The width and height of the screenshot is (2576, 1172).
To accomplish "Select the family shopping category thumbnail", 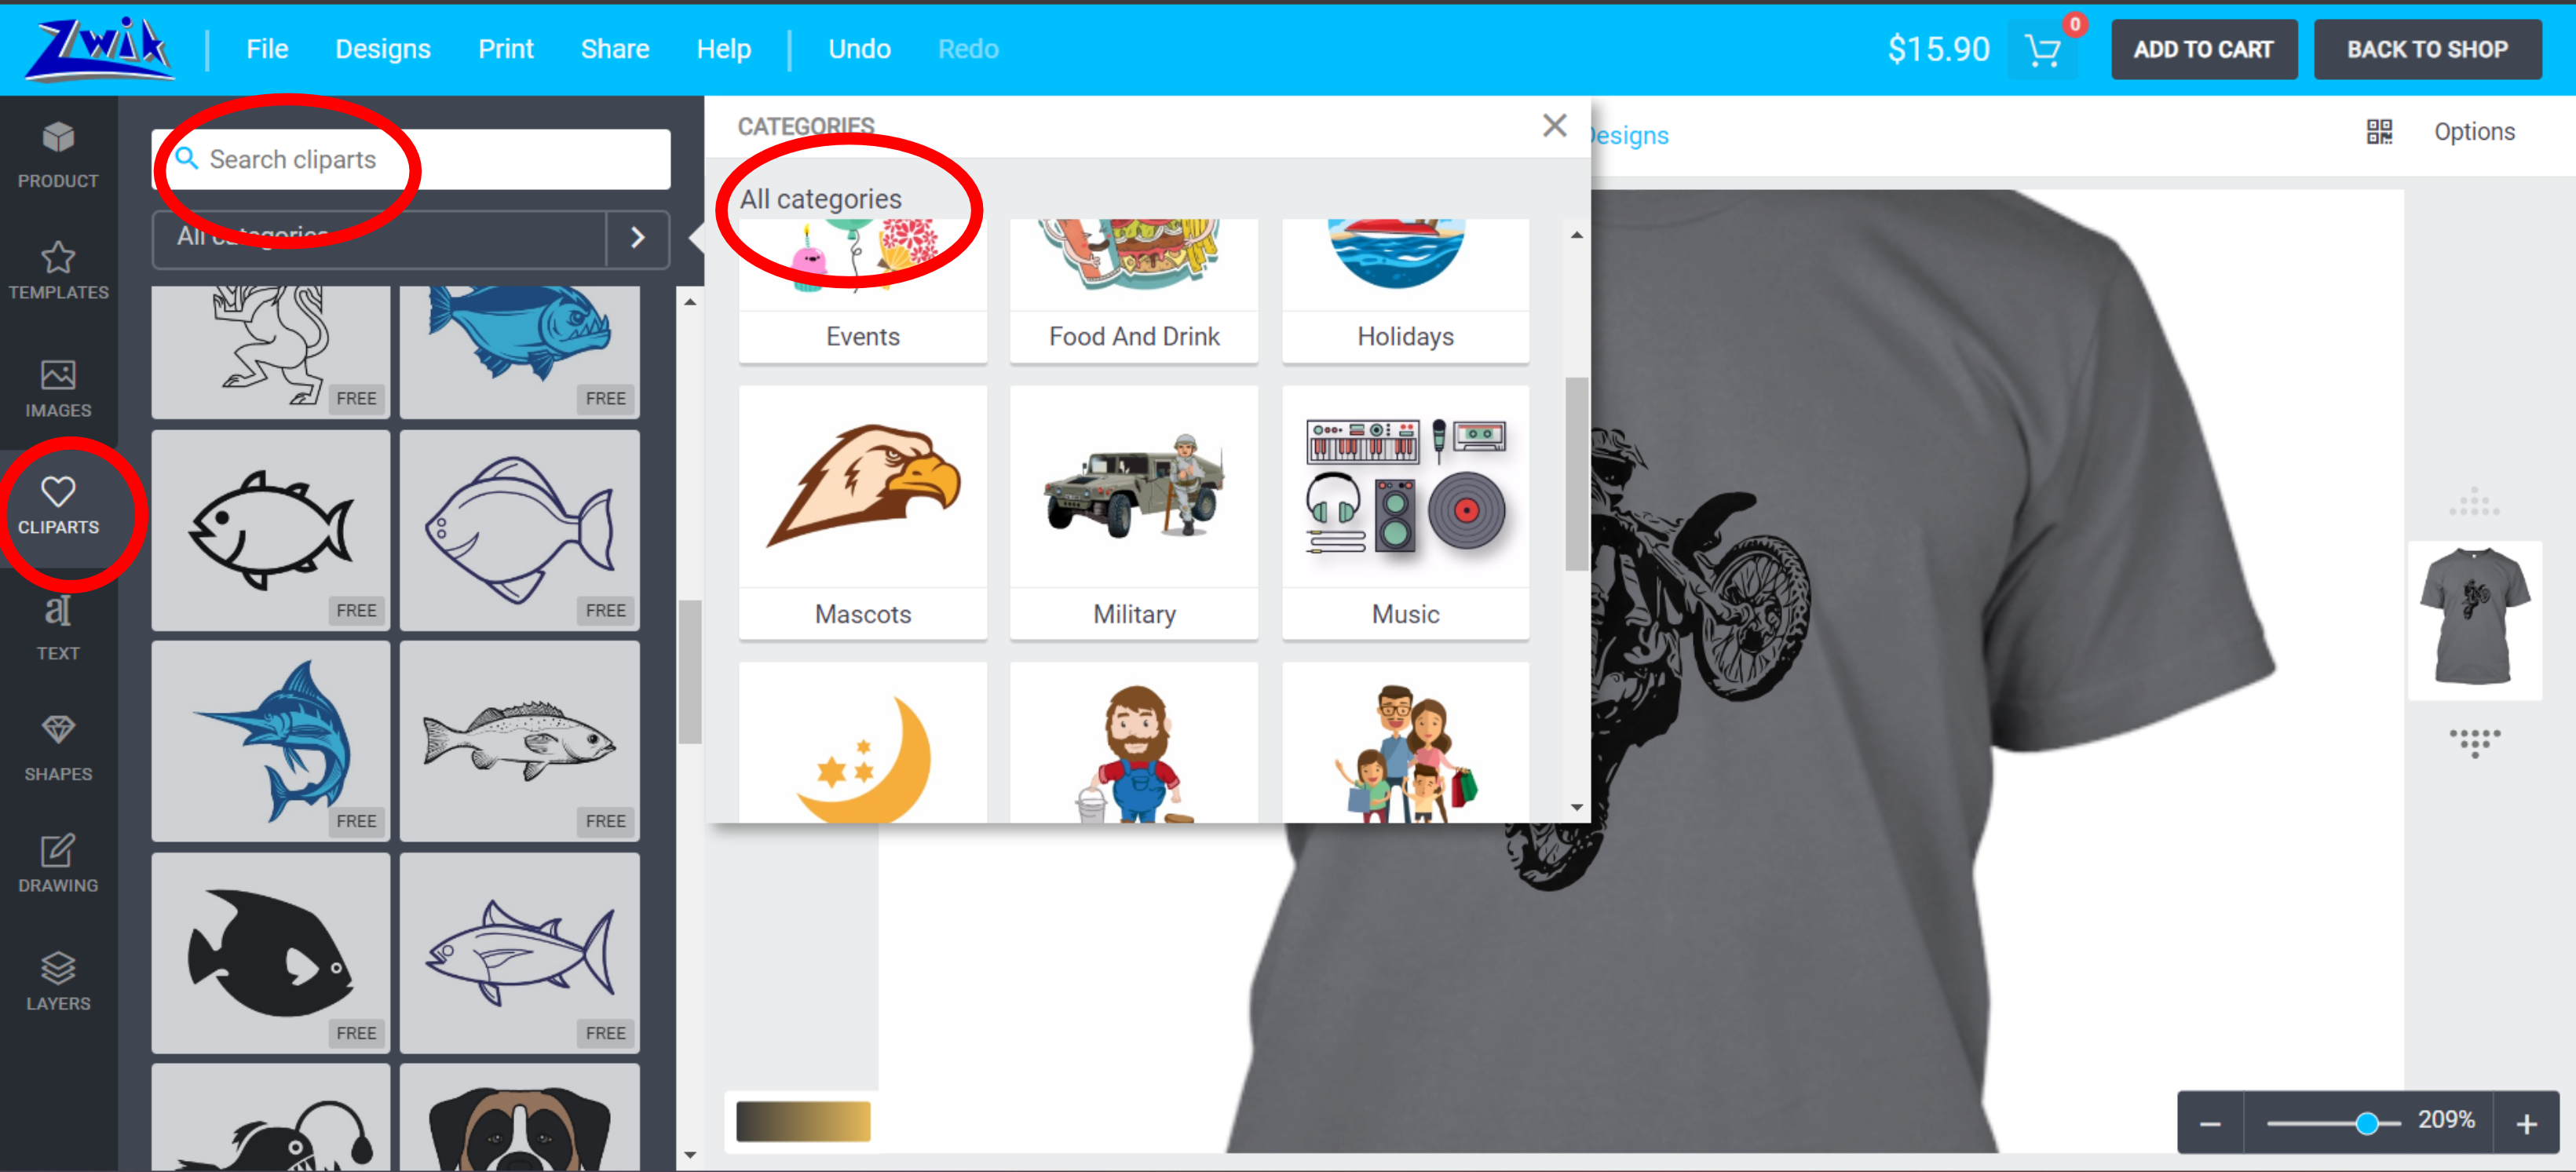I will coord(1405,742).
